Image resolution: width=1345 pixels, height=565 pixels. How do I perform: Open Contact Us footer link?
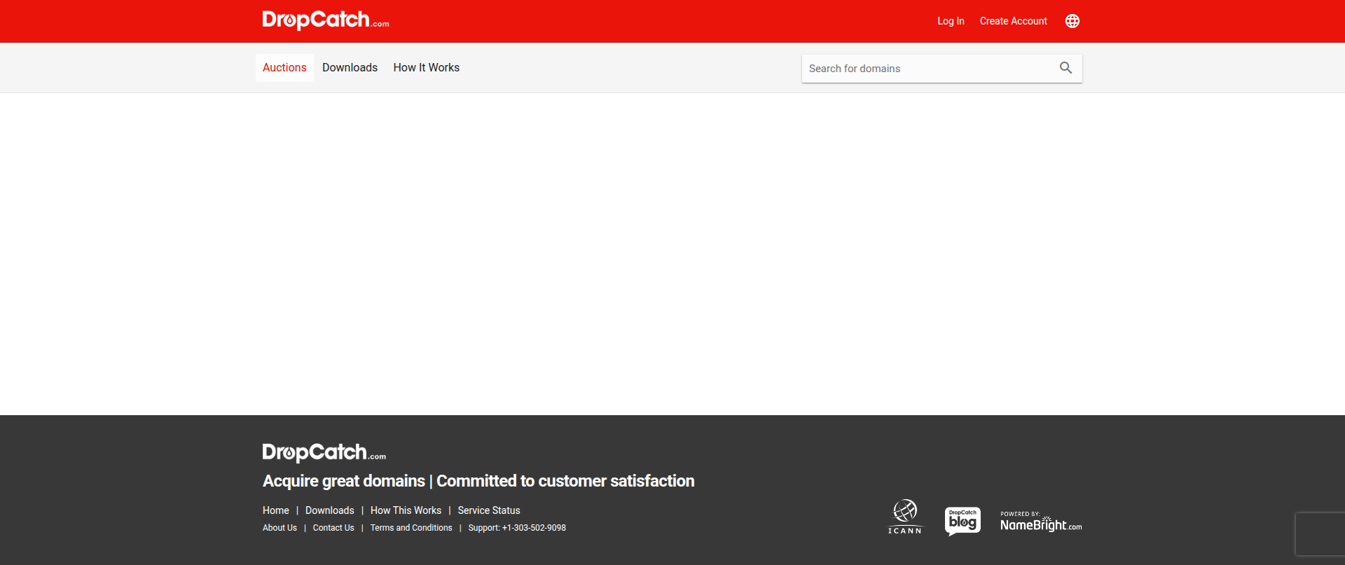[333, 528]
